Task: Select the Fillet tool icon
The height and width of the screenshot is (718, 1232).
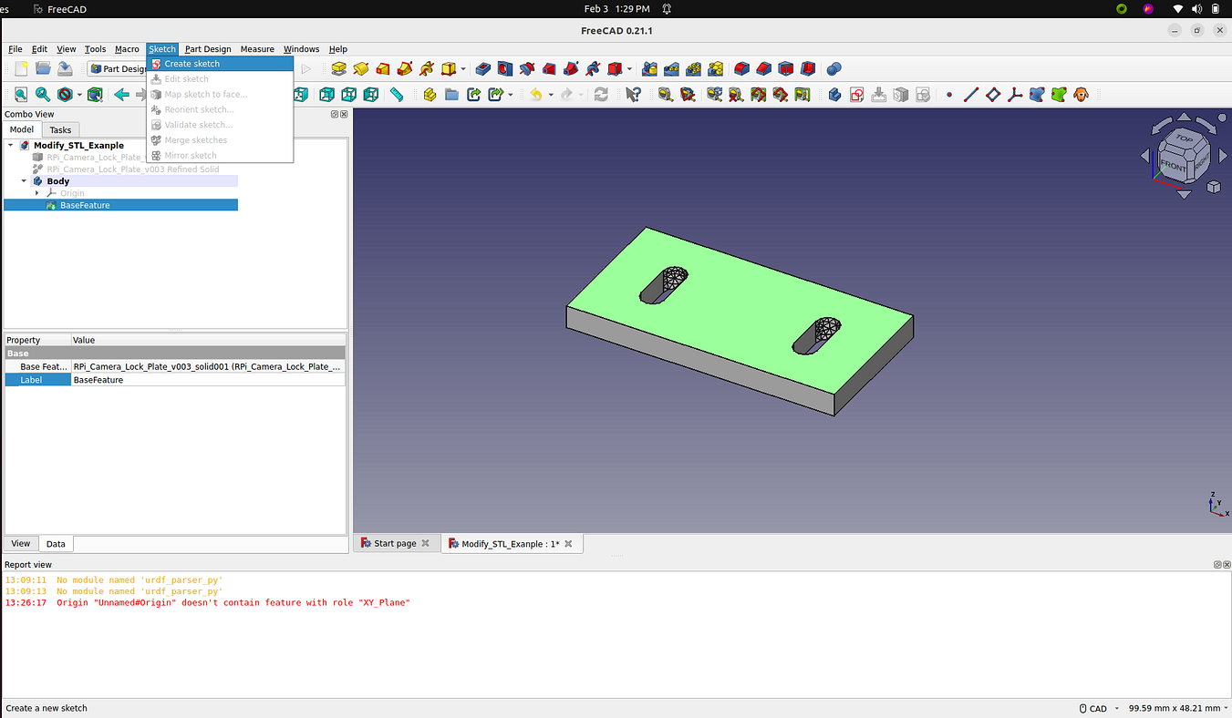Action: (742, 68)
